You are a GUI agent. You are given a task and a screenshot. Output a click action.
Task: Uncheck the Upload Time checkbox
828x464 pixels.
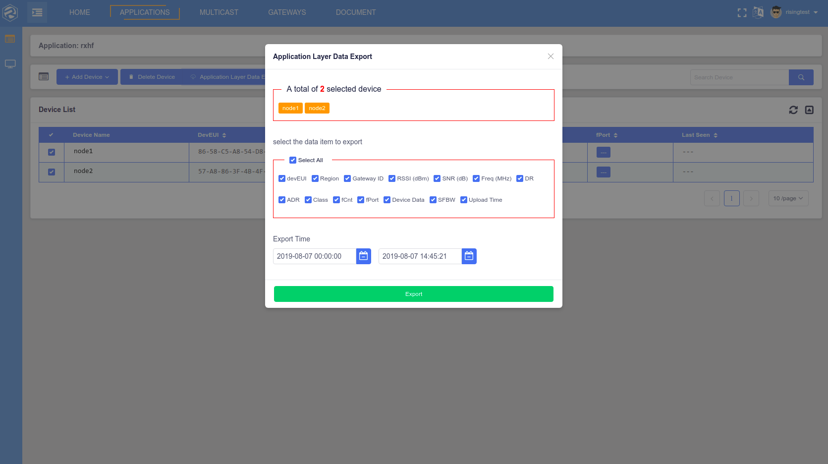(x=464, y=200)
